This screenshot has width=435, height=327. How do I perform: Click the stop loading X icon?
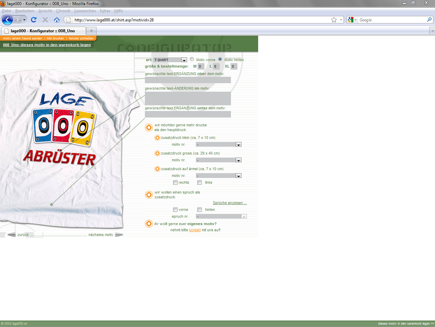(45, 20)
